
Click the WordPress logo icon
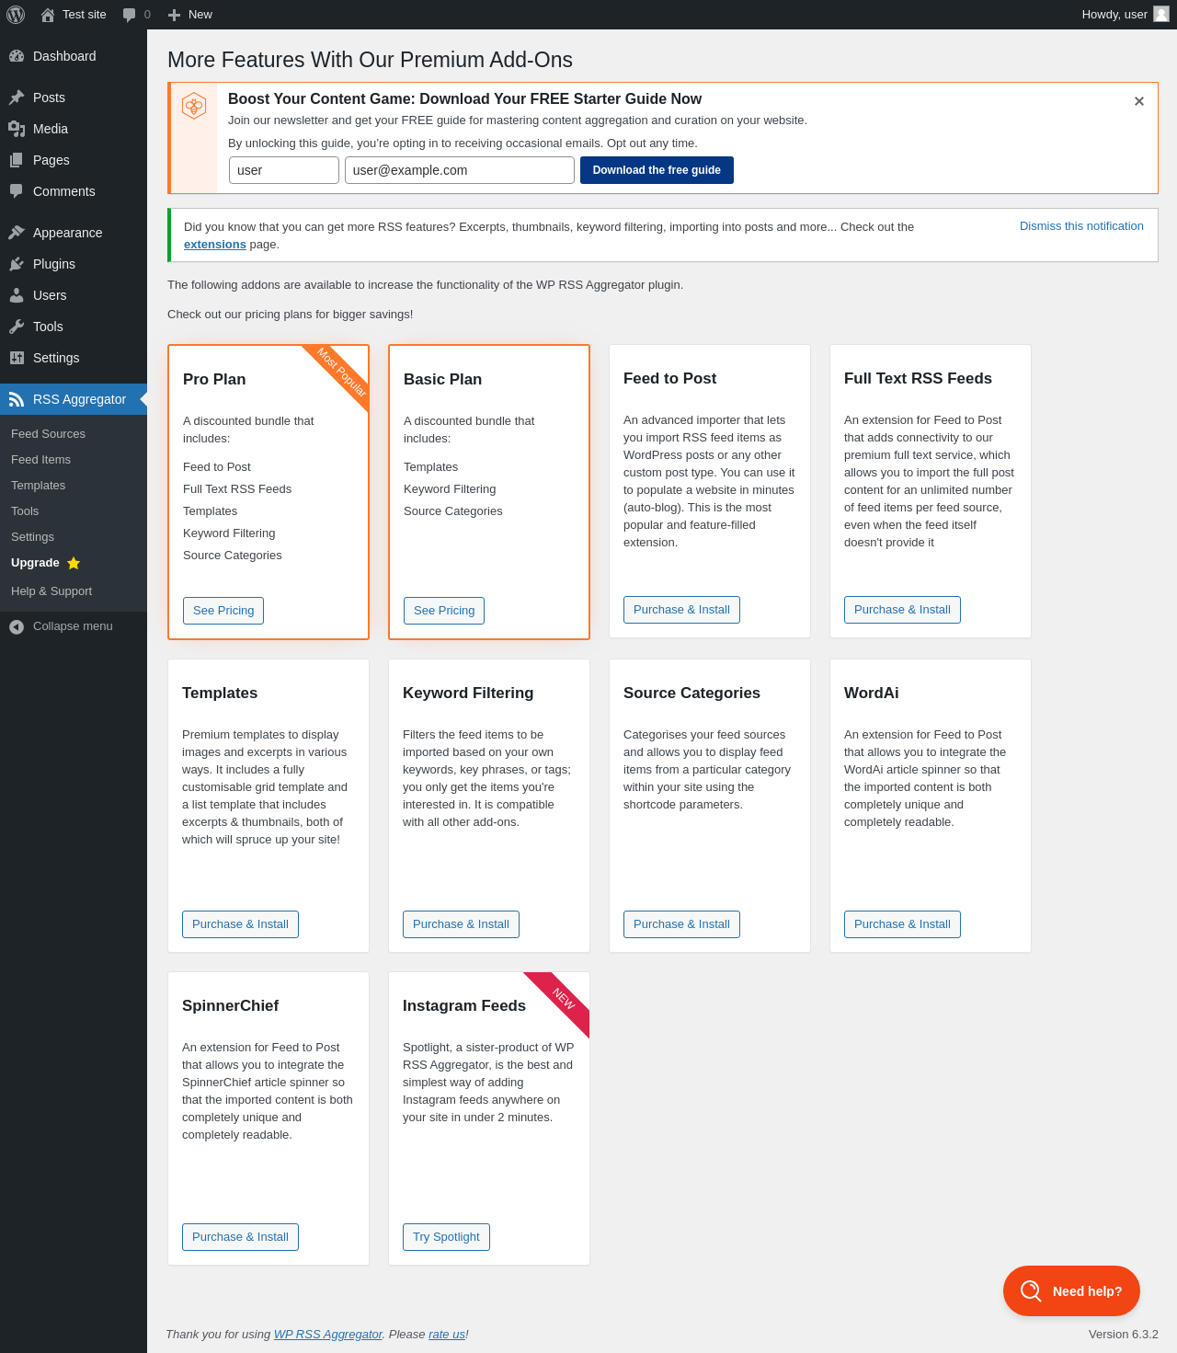(x=16, y=15)
